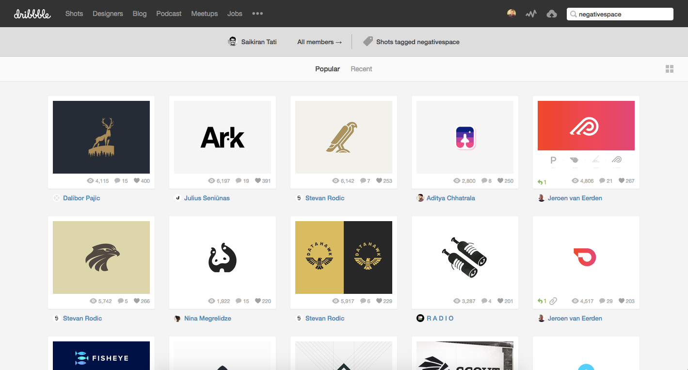Click the comment bubble with 21 comments
The height and width of the screenshot is (370, 688).
pyautogui.click(x=602, y=181)
